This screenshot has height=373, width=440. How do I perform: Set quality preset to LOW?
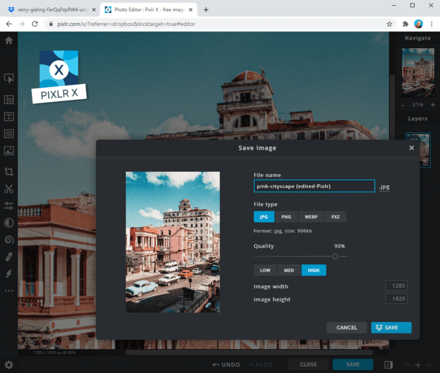click(265, 270)
